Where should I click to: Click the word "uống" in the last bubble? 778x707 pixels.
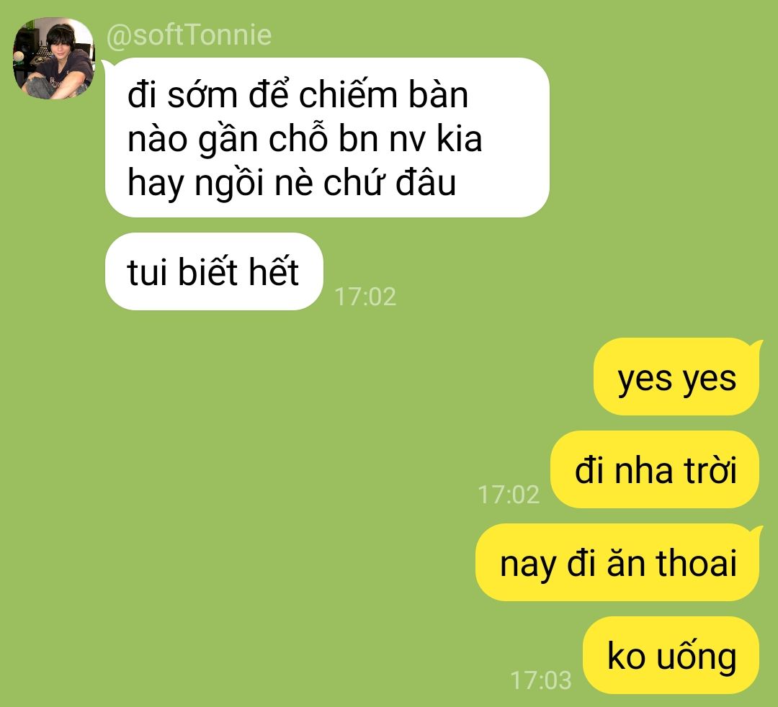[697, 655]
